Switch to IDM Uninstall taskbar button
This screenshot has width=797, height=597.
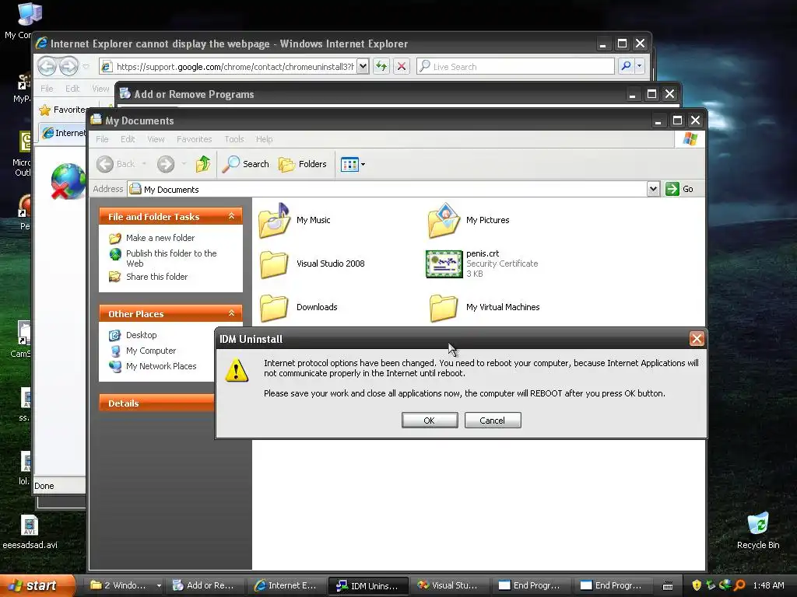point(368,585)
